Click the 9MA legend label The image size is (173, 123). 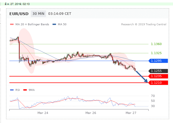tap(32, 90)
